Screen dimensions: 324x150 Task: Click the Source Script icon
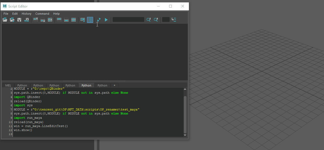click(12, 20)
